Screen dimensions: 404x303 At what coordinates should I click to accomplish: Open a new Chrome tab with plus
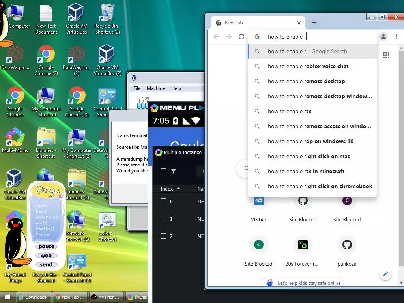pyautogui.click(x=314, y=23)
